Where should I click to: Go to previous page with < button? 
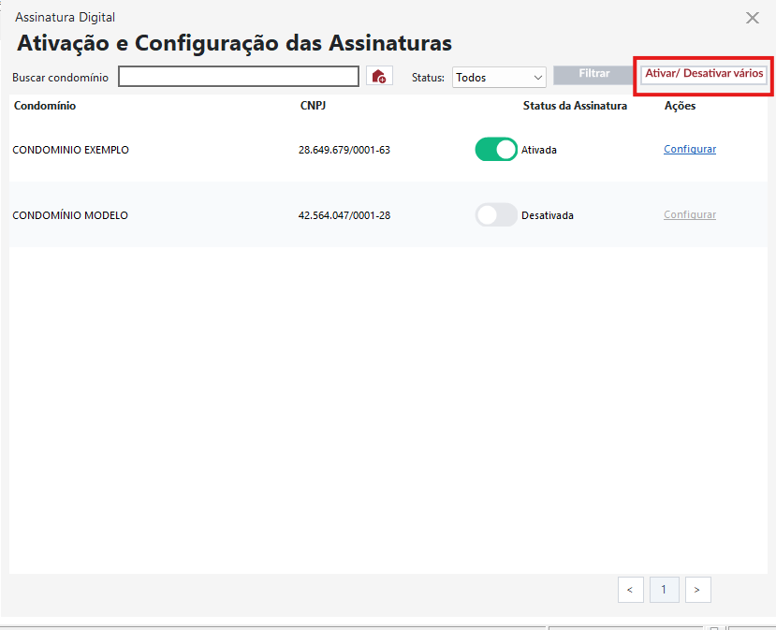tap(631, 590)
